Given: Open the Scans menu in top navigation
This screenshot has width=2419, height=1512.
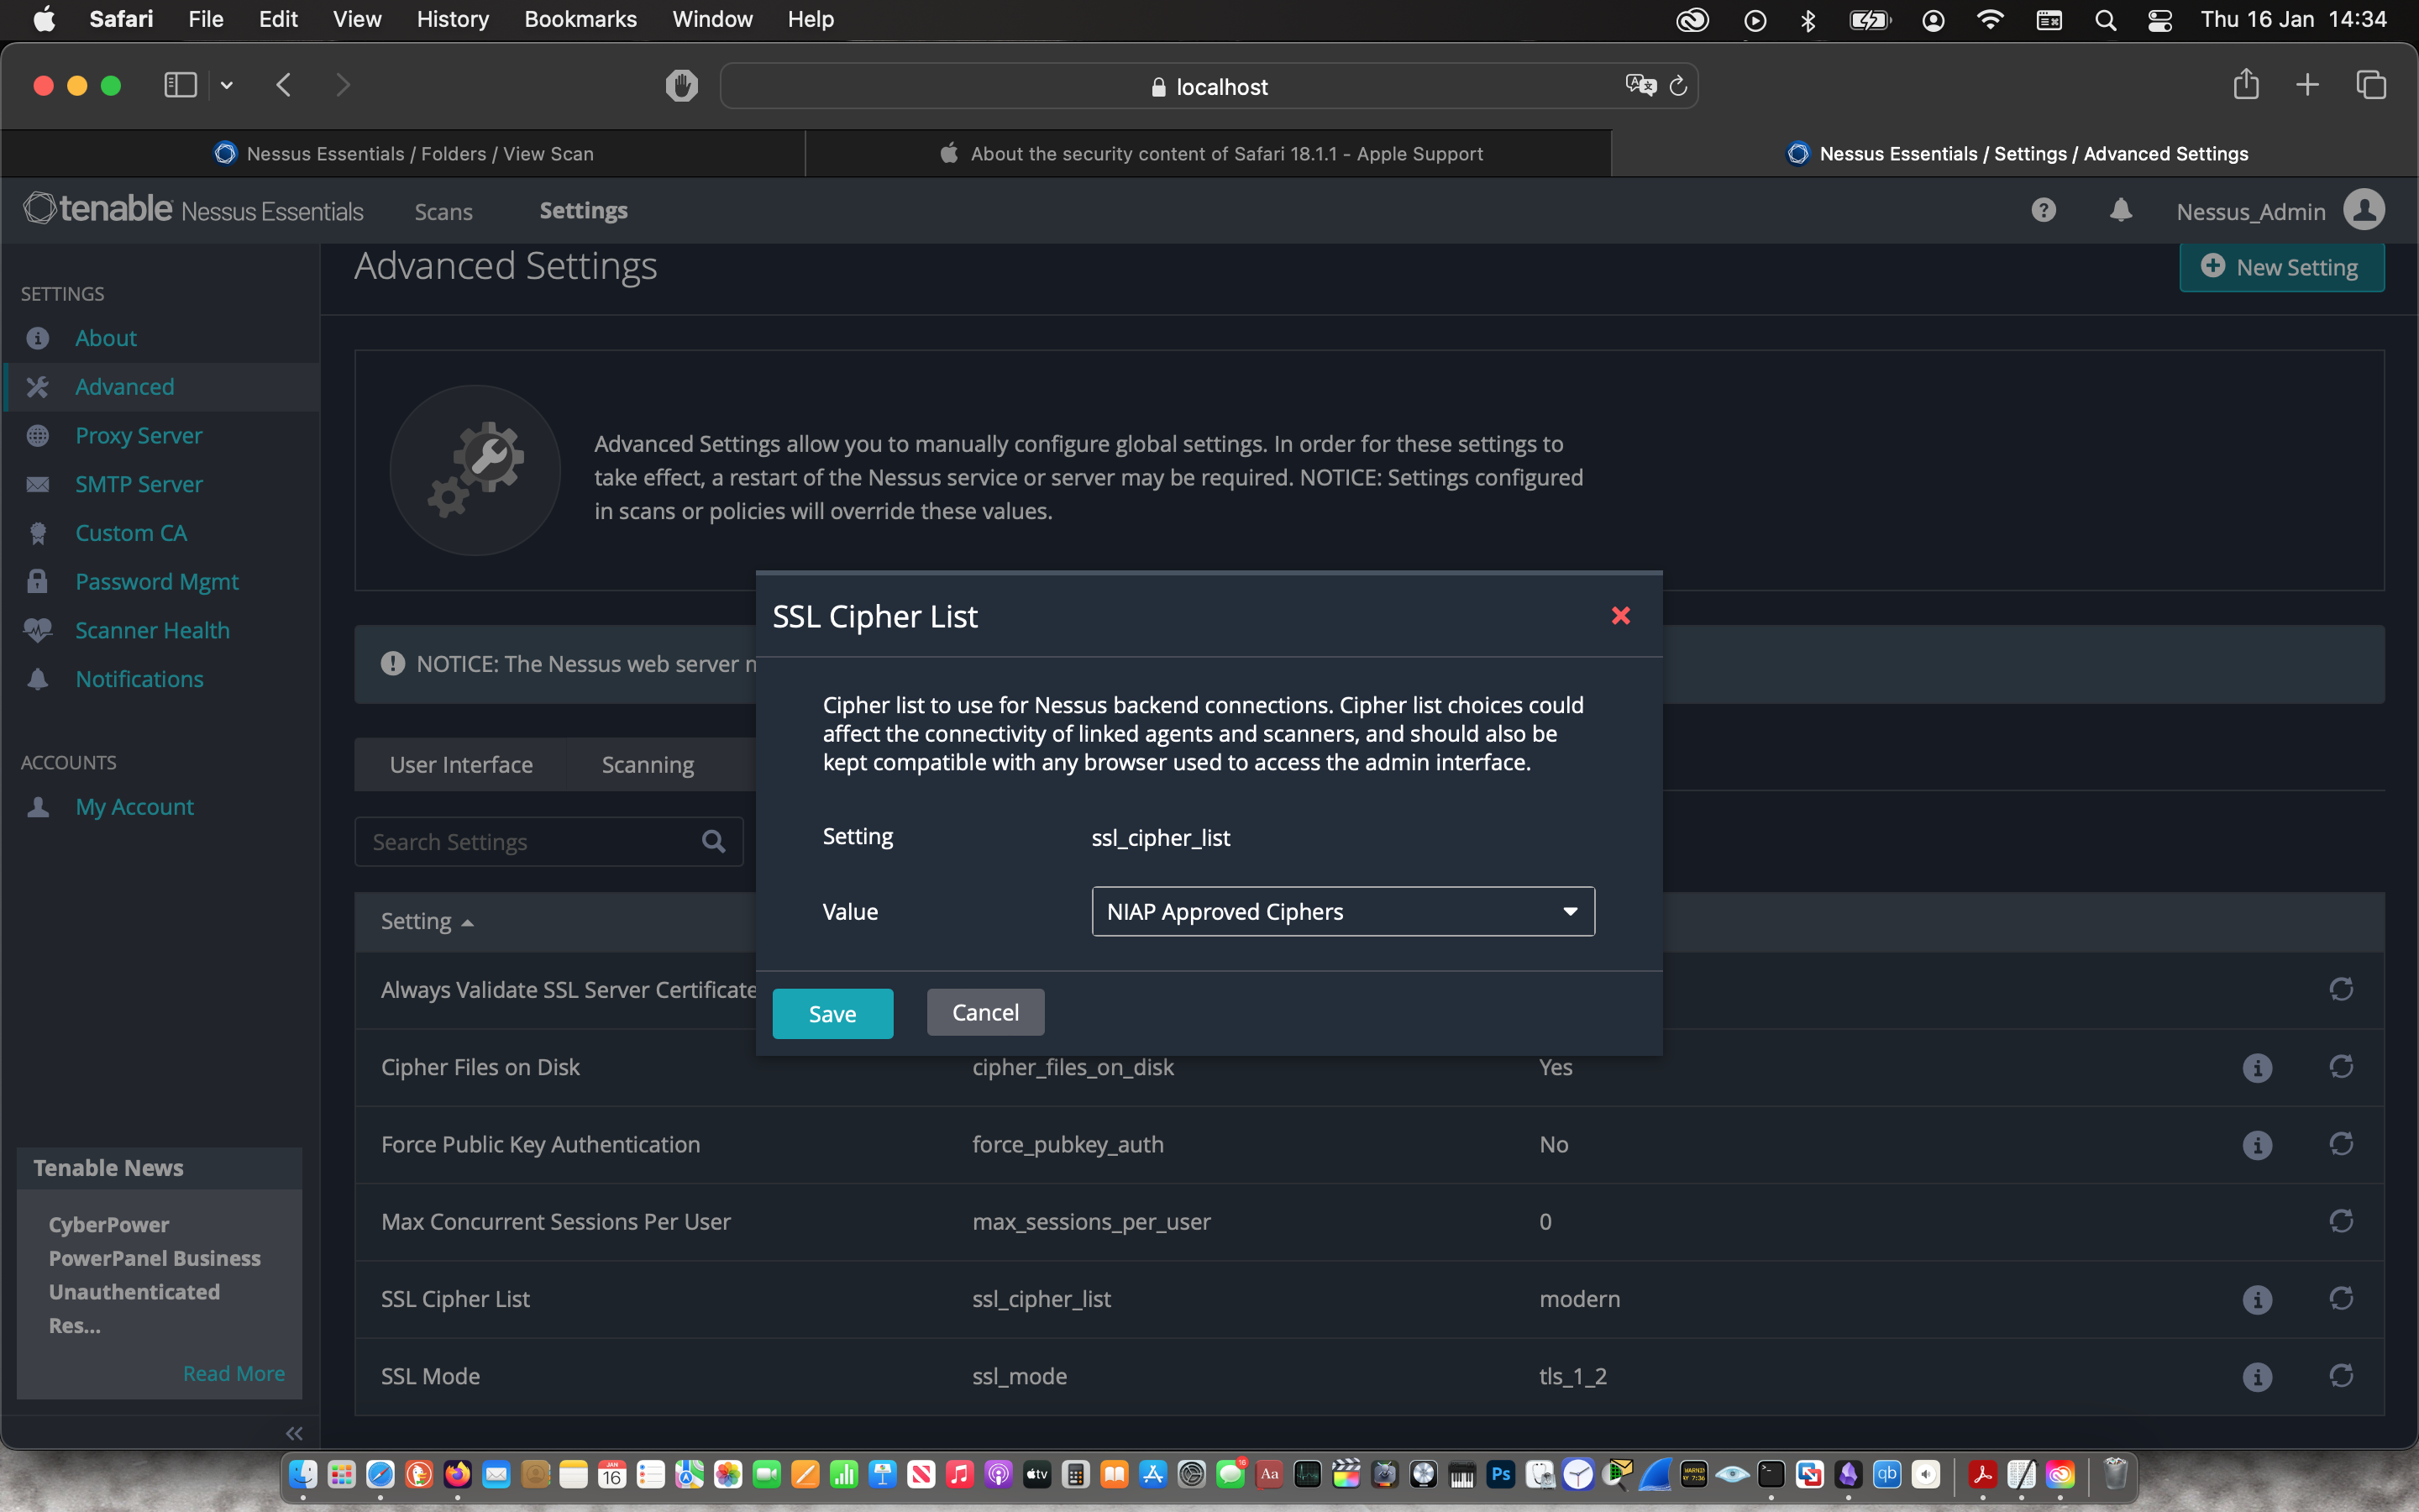Looking at the screenshot, I should (x=443, y=211).
